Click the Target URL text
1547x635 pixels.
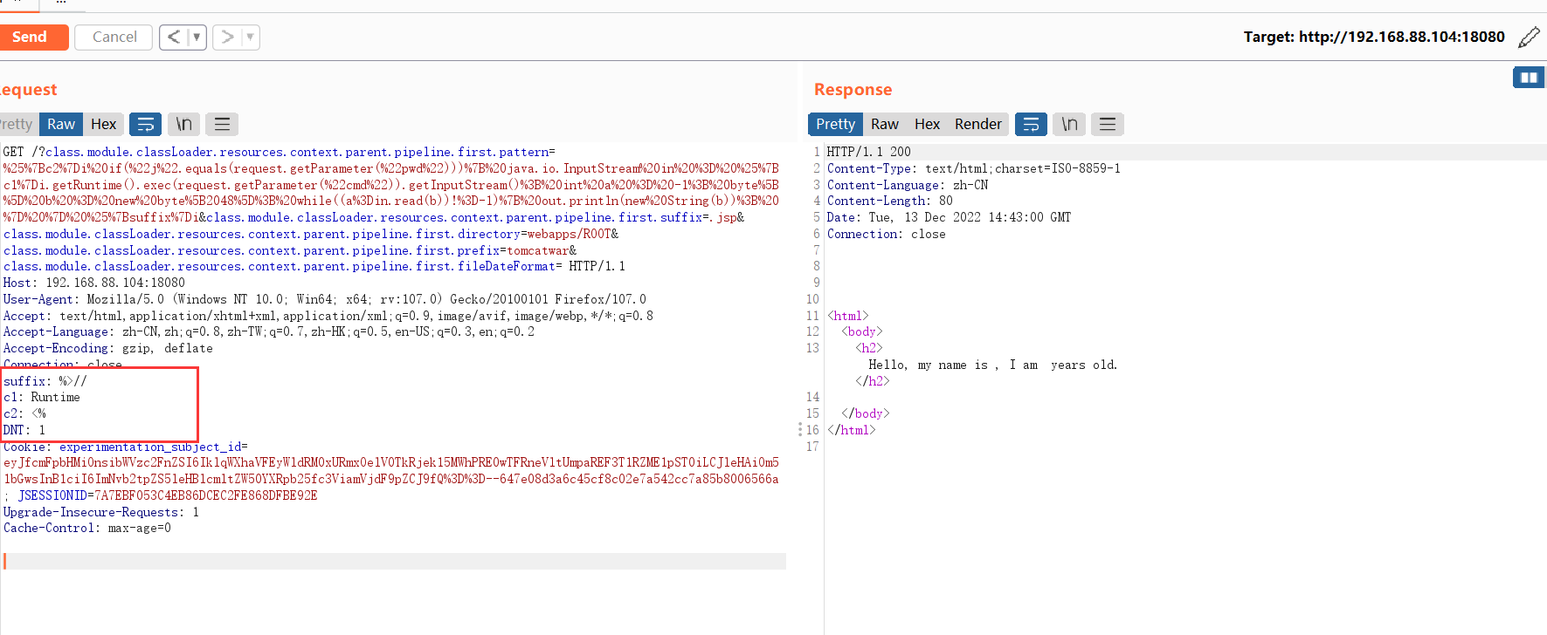click(1374, 37)
